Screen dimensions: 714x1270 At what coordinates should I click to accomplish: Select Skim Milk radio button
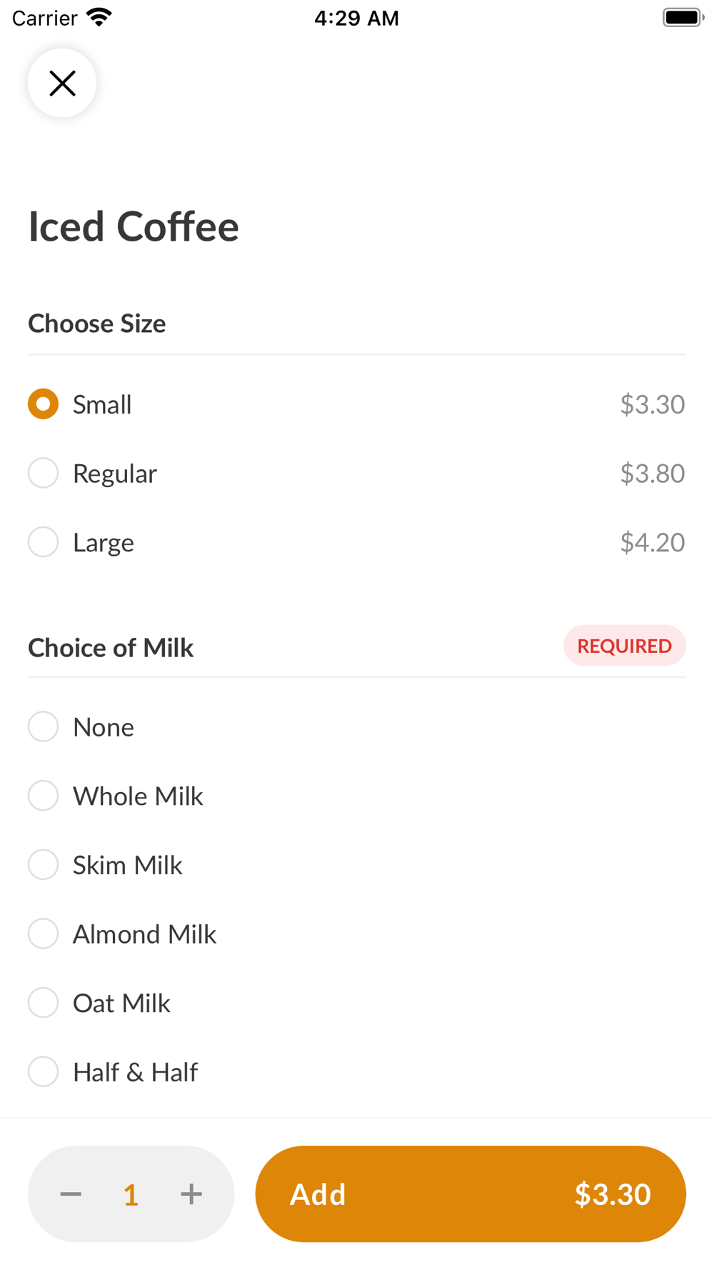coord(44,865)
